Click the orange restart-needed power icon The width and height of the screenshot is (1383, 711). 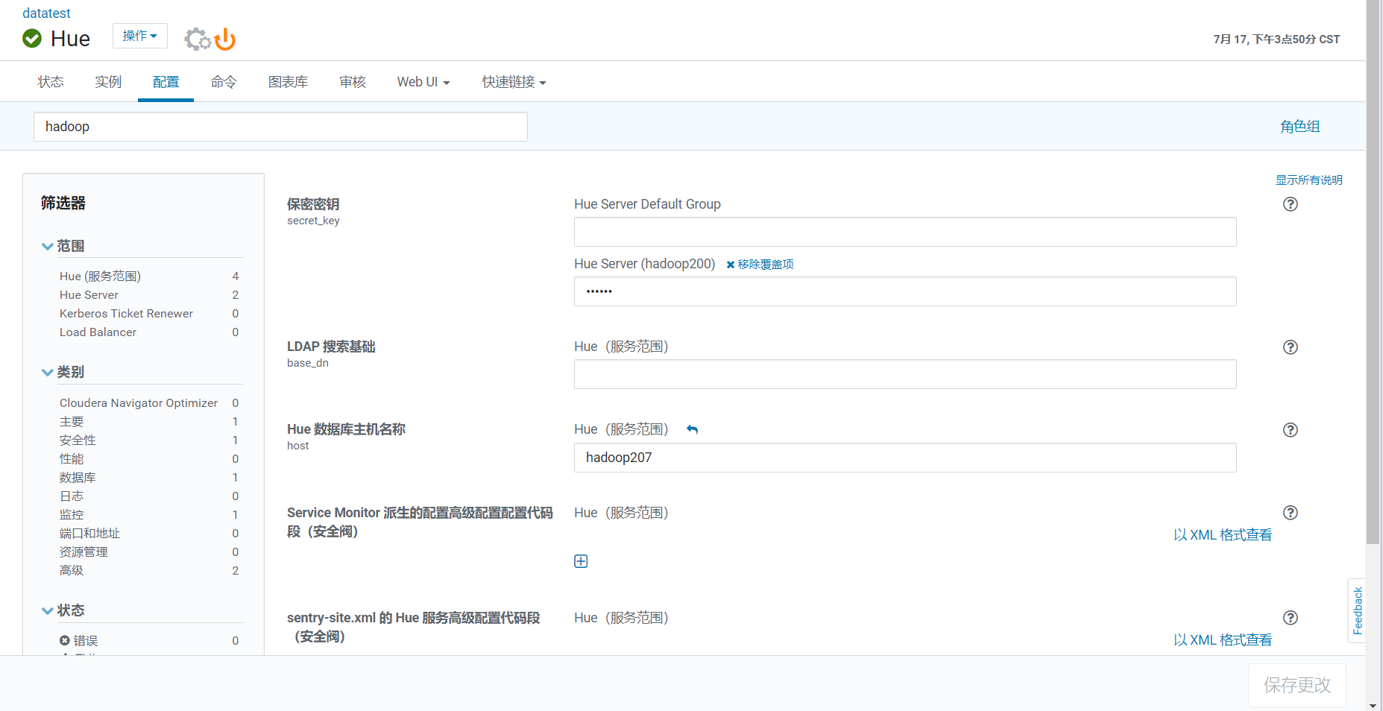225,39
